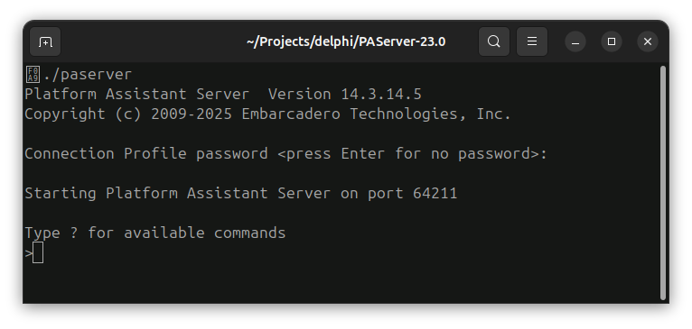Open a new terminal tab
This screenshot has height=329, width=692.
coord(45,41)
